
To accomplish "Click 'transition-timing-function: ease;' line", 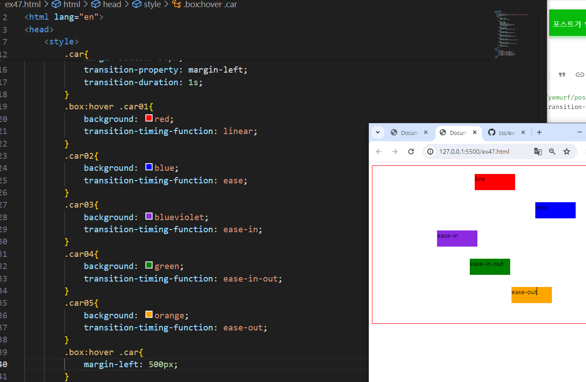I will (166, 180).
